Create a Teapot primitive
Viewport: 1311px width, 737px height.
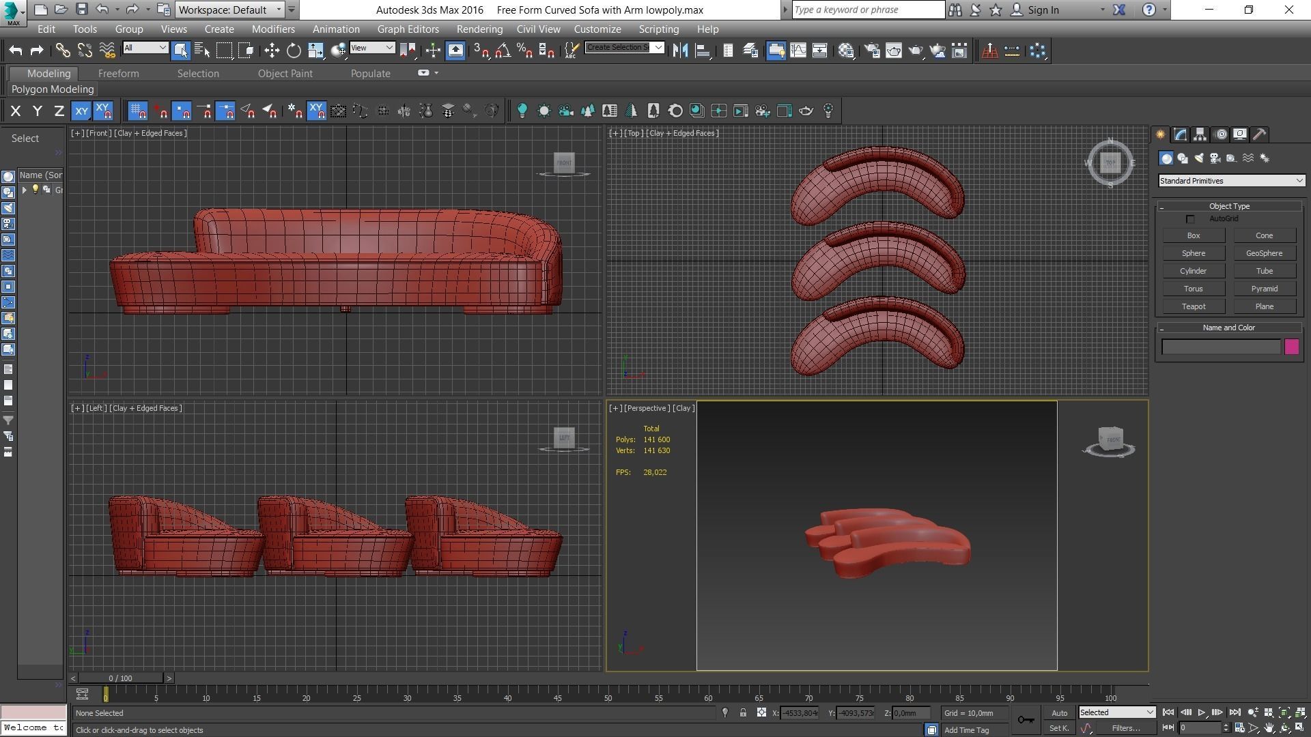(x=1194, y=306)
